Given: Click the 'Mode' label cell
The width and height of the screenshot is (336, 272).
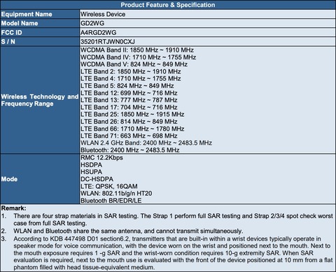Looking at the screenshot, I should [40, 179].
